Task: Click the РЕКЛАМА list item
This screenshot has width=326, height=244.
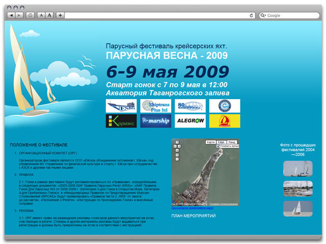Action: pyautogui.click(x=26, y=210)
